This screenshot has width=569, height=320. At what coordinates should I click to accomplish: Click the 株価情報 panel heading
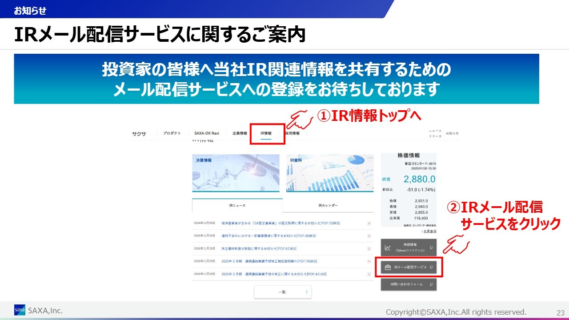409,156
